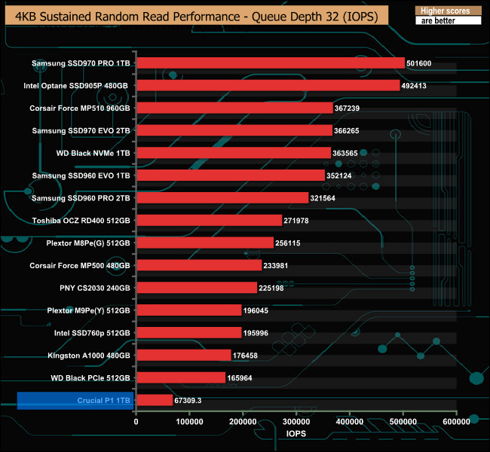Click the value 165964

coord(240,378)
